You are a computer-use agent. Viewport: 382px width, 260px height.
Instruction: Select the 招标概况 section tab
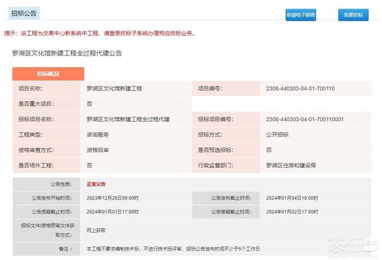(x=48, y=74)
